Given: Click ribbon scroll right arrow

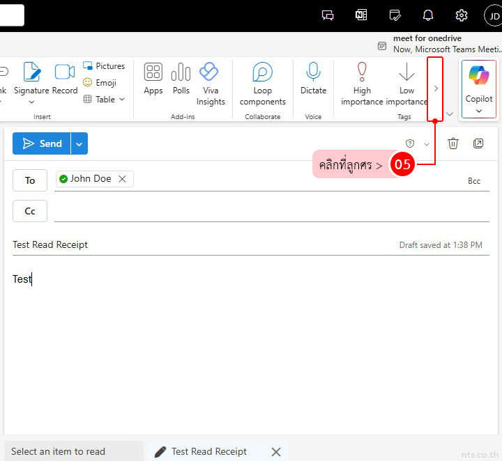Looking at the screenshot, I should pos(436,88).
